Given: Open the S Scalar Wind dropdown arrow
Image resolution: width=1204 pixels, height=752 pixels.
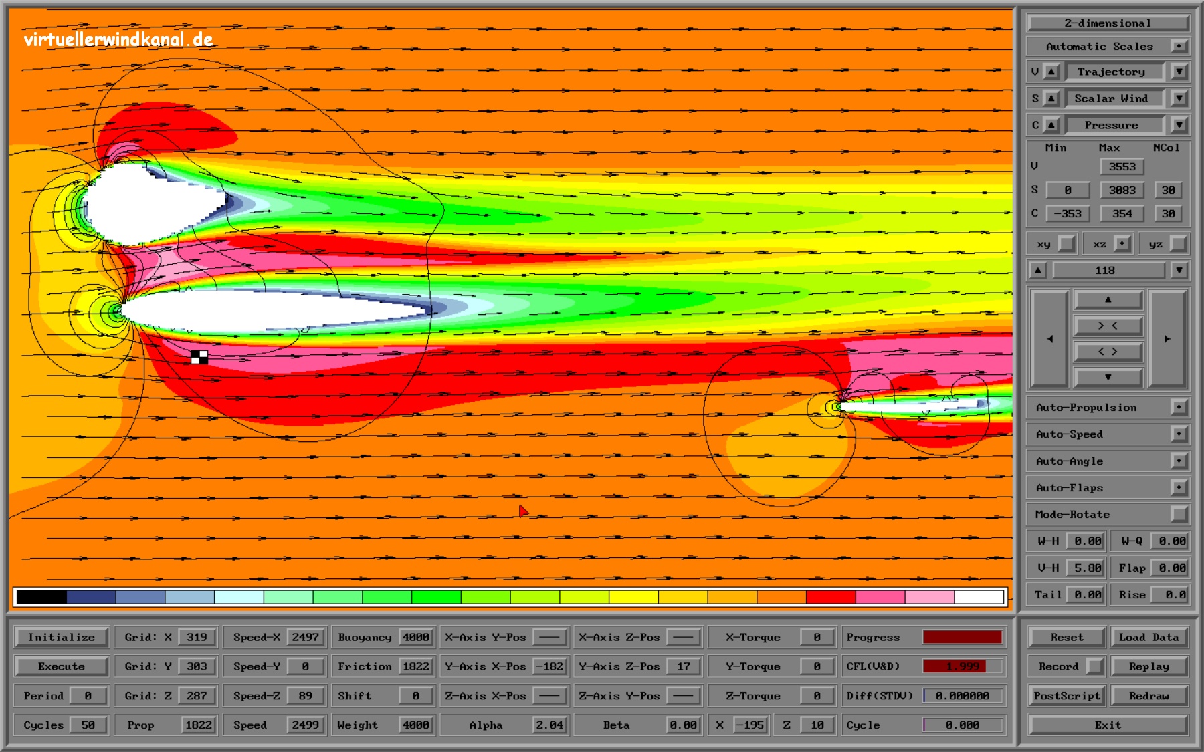Looking at the screenshot, I should coord(1179,98).
